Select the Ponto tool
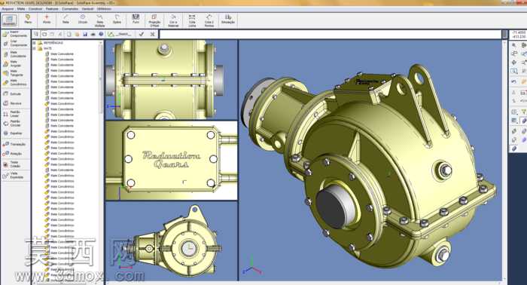This screenshot has height=285, width=527. [x=47, y=19]
